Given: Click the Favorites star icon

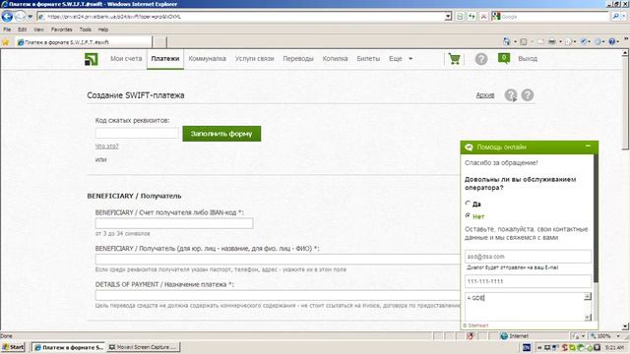Looking at the screenshot, I should point(5,42).
